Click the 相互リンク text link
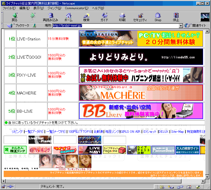 112,132
